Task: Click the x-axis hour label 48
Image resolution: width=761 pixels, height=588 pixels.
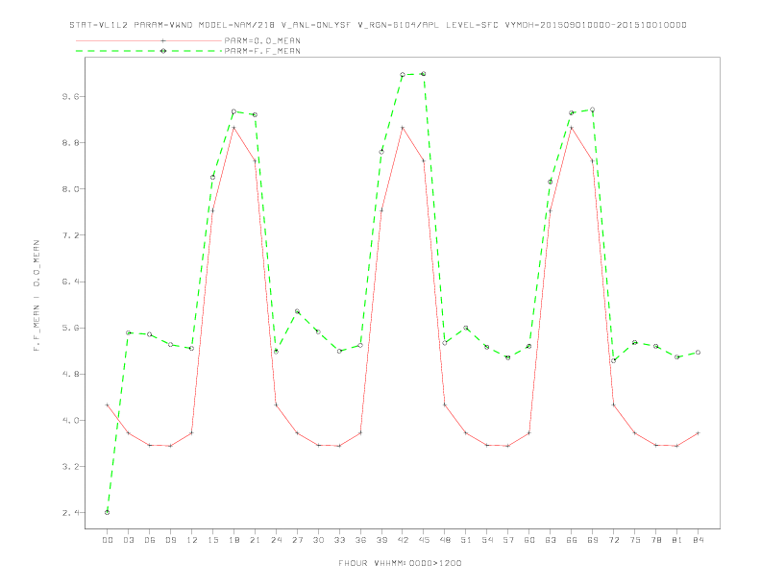Action: click(x=445, y=540)
